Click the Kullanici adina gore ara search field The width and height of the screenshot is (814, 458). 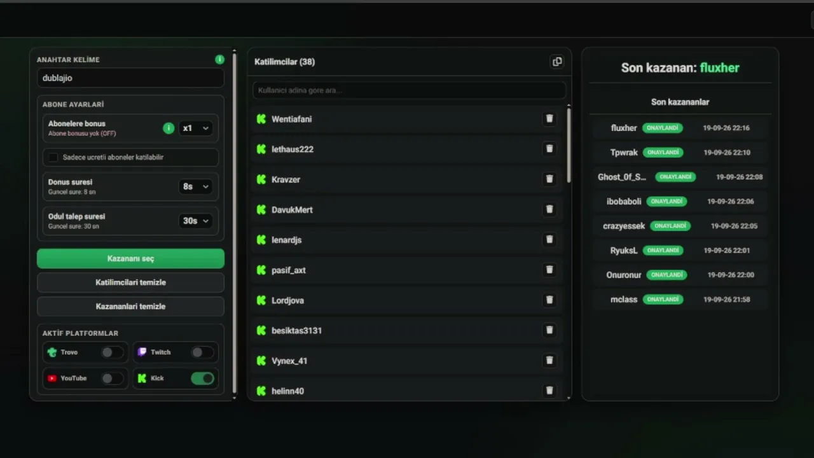[409, 90]
